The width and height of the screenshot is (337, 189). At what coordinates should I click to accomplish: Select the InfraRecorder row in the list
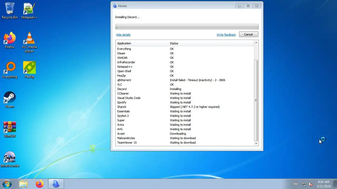pyautogui.click(x=185, y=62)
